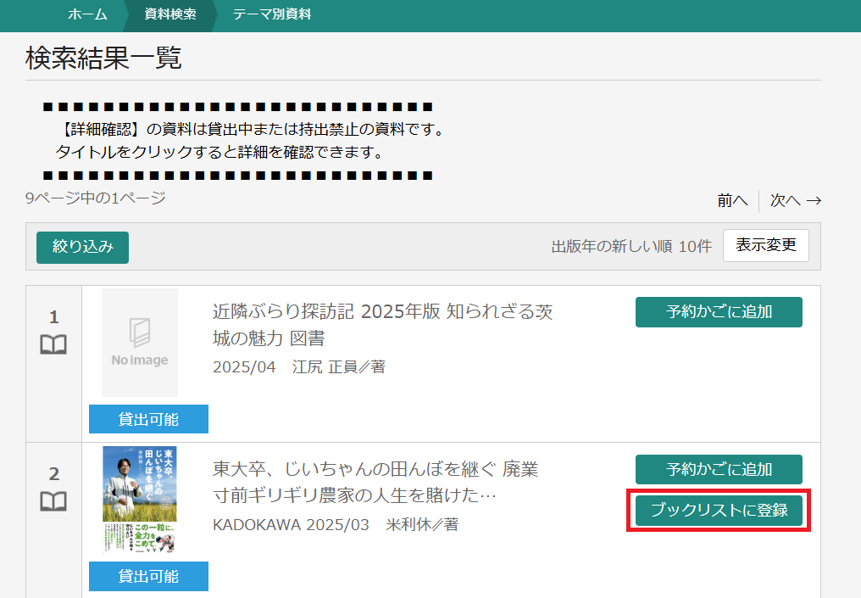The width and height of the screenshot is (861, 598).
Task: Open the cover image of 東大卒 book
Action: pos(140,500)
